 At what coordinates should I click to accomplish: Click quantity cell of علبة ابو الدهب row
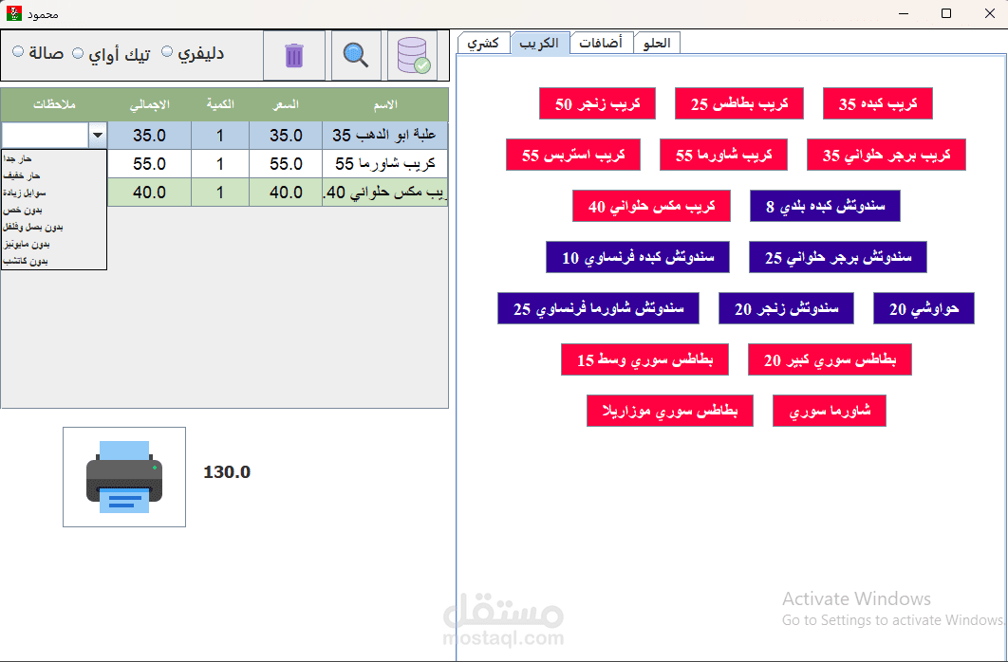[220, 136]
